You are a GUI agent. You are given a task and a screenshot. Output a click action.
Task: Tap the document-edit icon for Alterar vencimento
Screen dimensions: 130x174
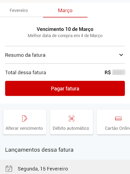tap(24, 118)
